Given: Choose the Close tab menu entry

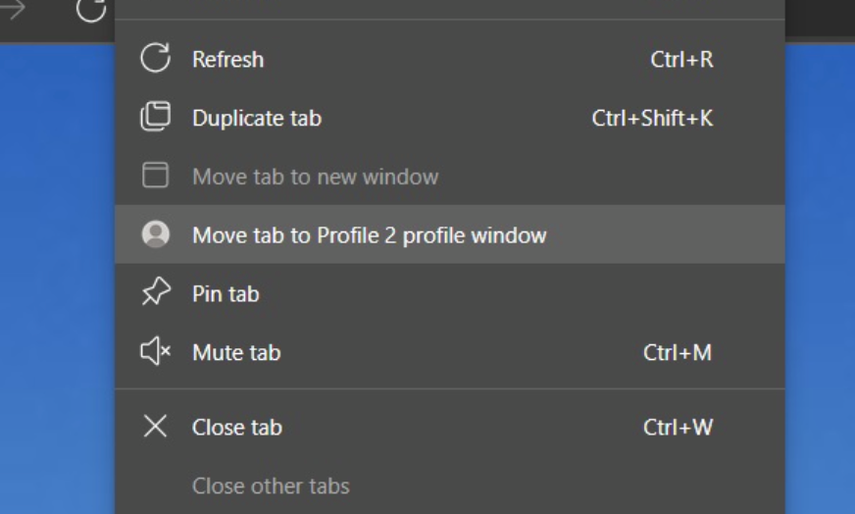Looking at the screenshot, I should pos(450,427).
